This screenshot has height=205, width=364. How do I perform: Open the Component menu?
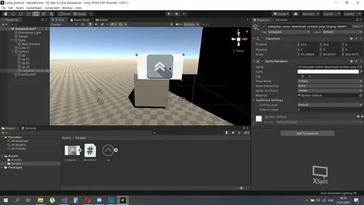pyautogui.click(x=52, y=8)
